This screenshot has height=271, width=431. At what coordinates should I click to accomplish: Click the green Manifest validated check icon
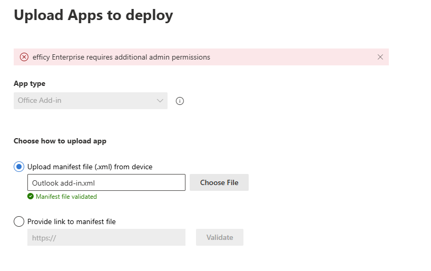[x=31, y=196]
